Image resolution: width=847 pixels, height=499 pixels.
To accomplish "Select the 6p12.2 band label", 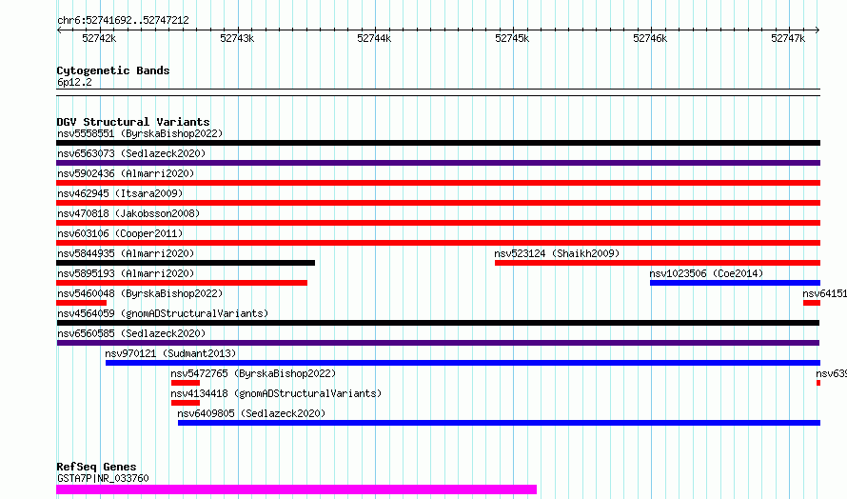I will [74, 82].
